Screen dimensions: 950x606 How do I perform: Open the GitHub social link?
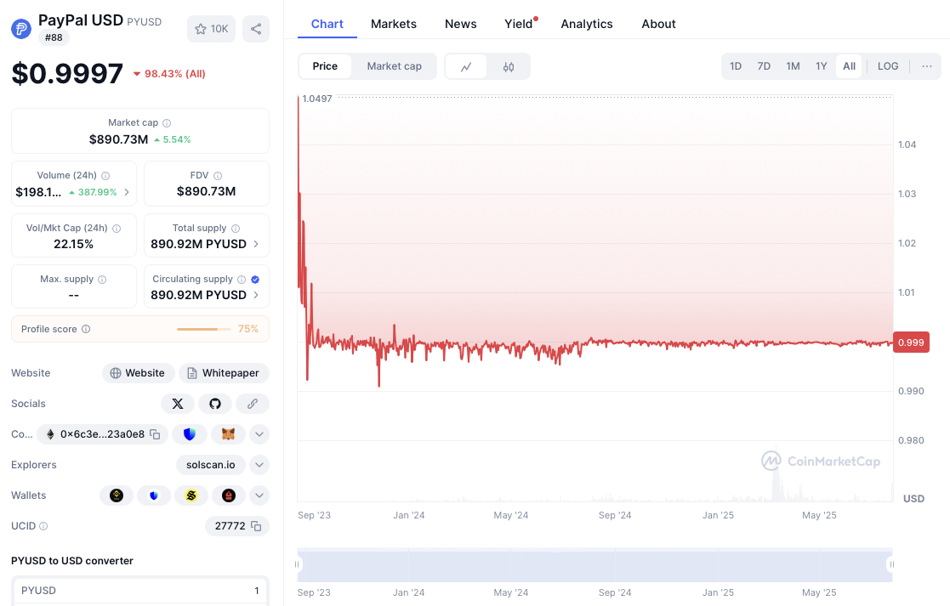pos(215,404)
